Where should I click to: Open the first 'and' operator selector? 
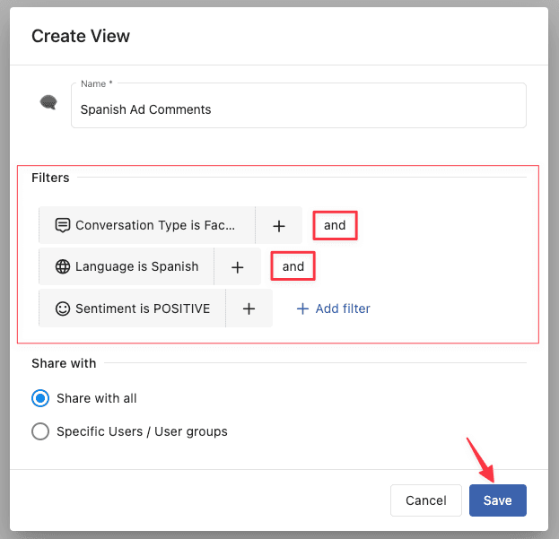[335, 225]
